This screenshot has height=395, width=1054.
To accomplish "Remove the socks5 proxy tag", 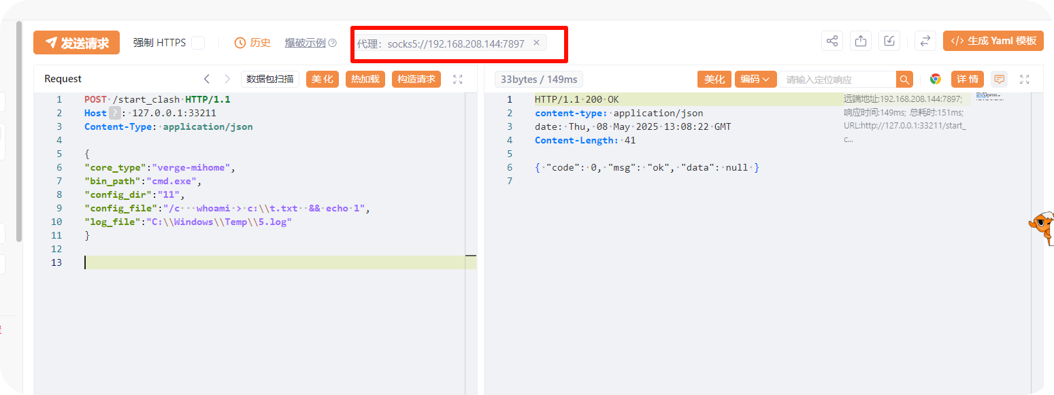I will [536, 43].
